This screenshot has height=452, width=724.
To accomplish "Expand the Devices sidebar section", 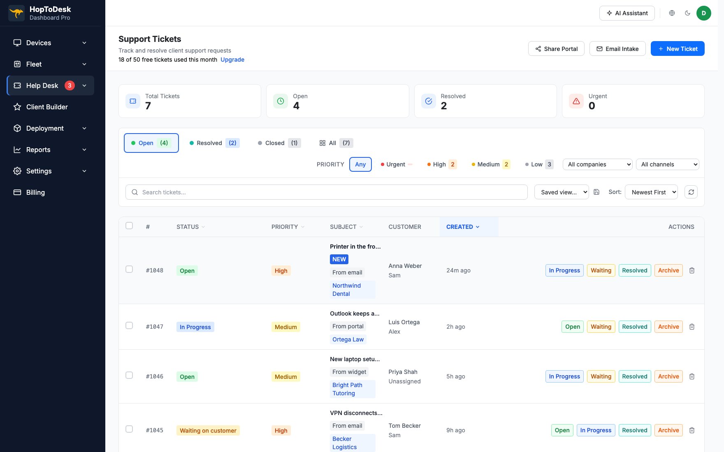I will pyautogui.click(x=51, y=43).
